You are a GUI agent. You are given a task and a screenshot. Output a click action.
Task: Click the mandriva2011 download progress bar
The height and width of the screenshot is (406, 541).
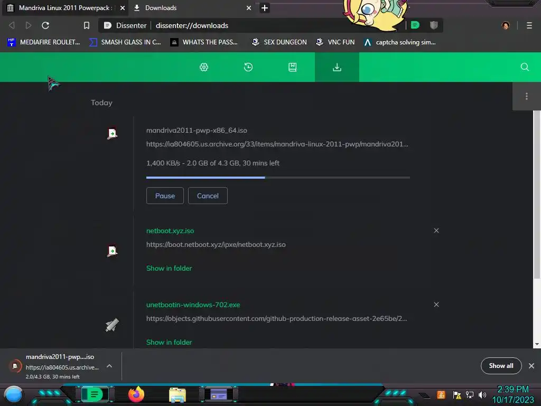(x=278, y=178)
